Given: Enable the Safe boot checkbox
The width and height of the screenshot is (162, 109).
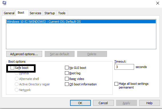Looking at the screenshot, I should point(12,68).
